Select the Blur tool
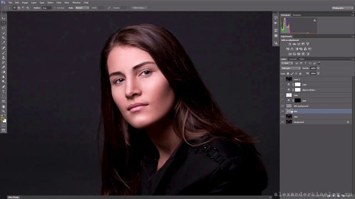 click(3, 77)
